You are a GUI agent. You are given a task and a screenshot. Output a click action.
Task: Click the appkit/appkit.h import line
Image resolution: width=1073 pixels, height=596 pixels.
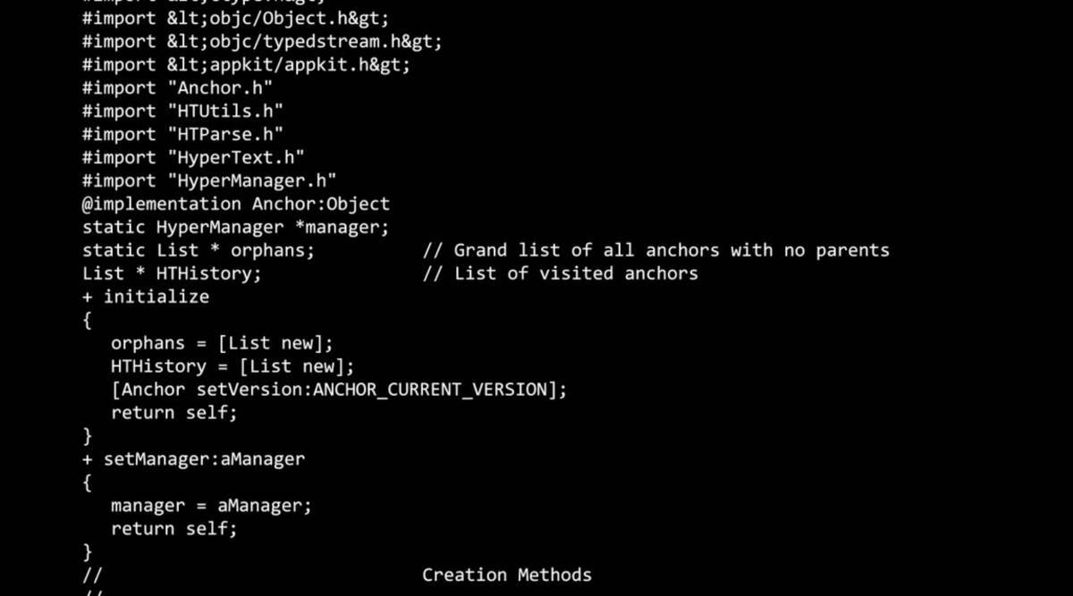tap(246, 64)
